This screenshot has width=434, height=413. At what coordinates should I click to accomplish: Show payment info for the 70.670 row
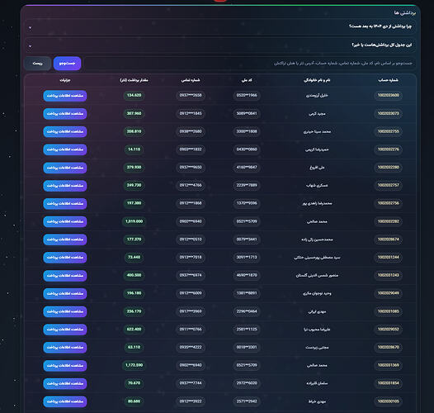tap(65, 383)
